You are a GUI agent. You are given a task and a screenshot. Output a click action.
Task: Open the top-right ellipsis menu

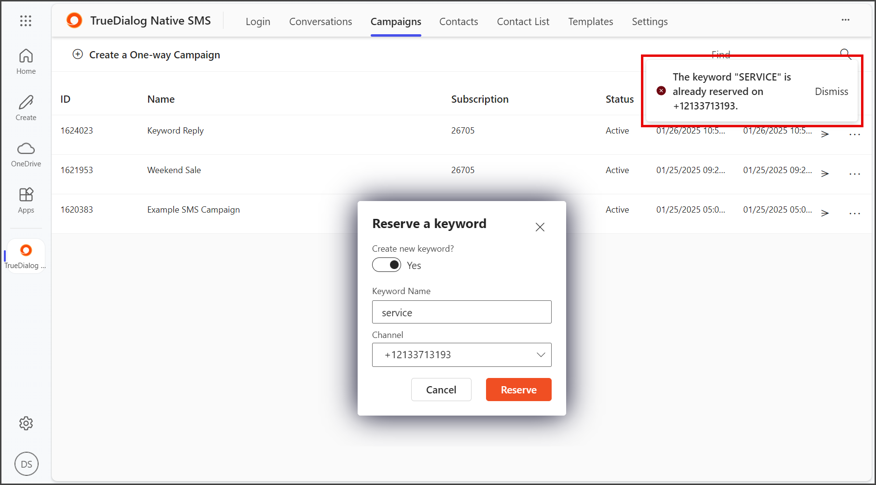(x=846, y=20)
